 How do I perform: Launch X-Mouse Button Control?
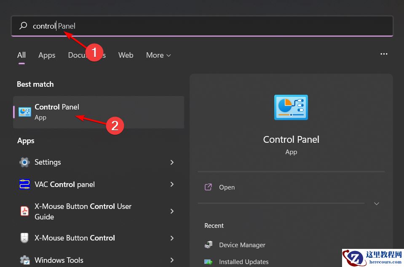(x=75, y=238)
